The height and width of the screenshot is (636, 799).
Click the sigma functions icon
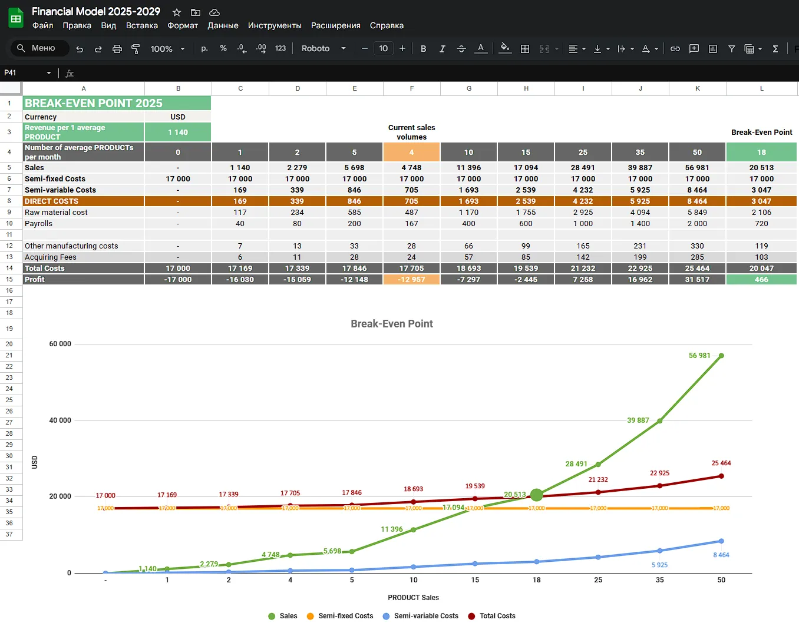[775, 49]
